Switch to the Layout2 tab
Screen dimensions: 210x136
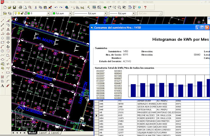[55, 133]
